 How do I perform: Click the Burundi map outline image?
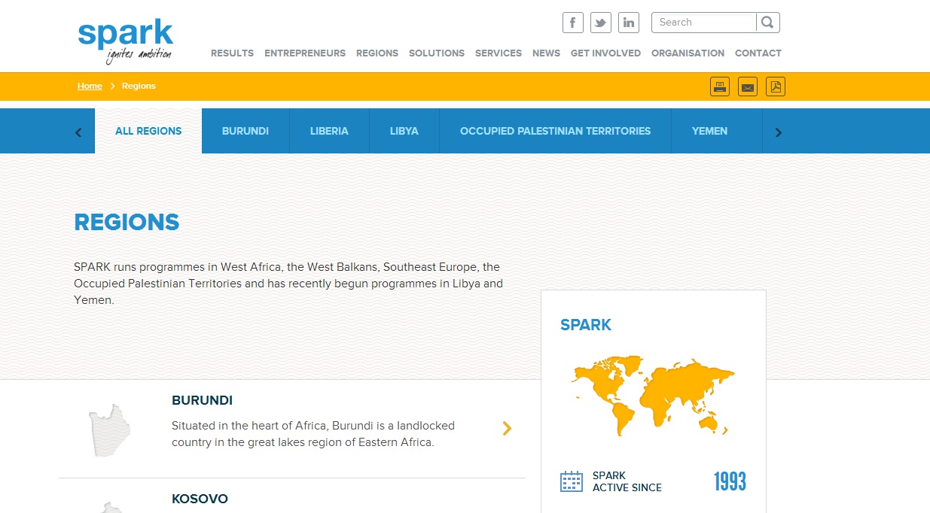click(x=110, y=430)
